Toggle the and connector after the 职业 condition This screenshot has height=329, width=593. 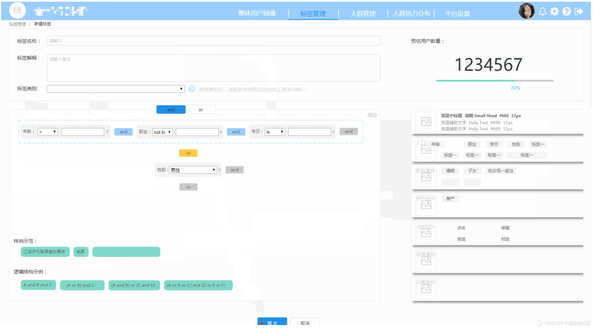point(236,131)
